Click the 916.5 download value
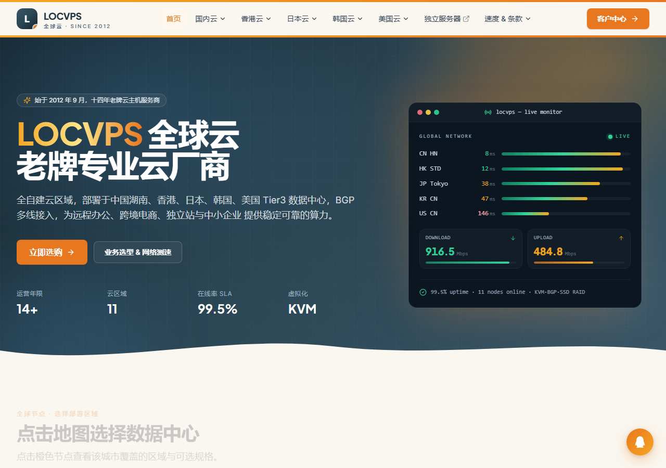This screenshot has height=468, width=666. click(x=440, y=252)
